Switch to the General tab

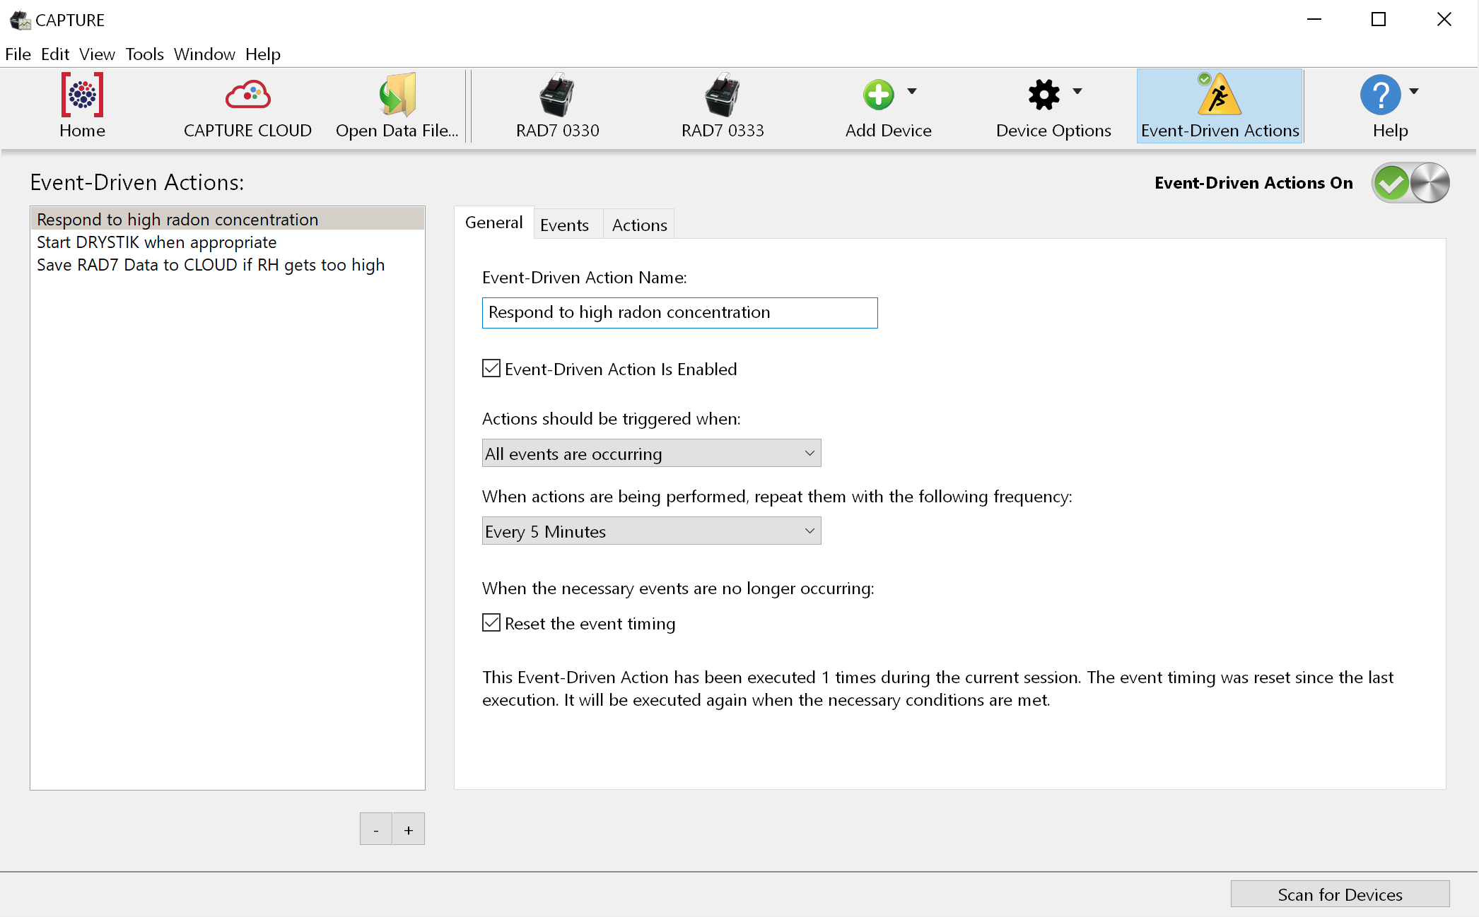tap(493, 223)
